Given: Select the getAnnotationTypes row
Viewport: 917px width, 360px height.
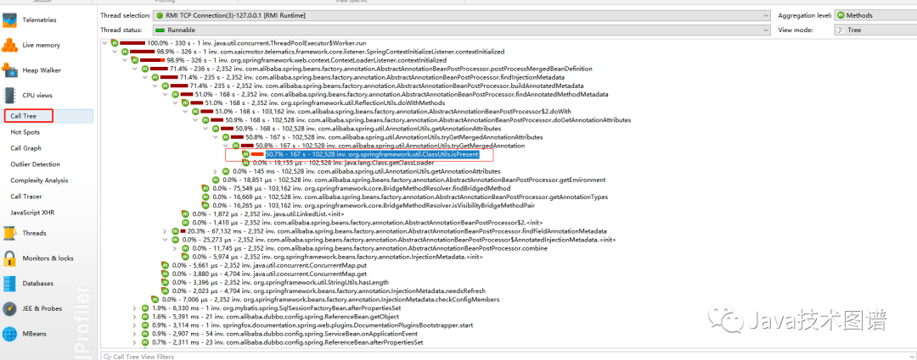Looking at the screenshot, I should coord(410,197).
